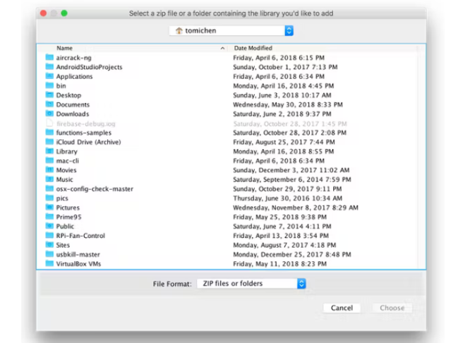Viewport: 451px width, 343px height.
Task: Click the Sites folder icon
Action: pyautogui.click(x=49, y=245)
